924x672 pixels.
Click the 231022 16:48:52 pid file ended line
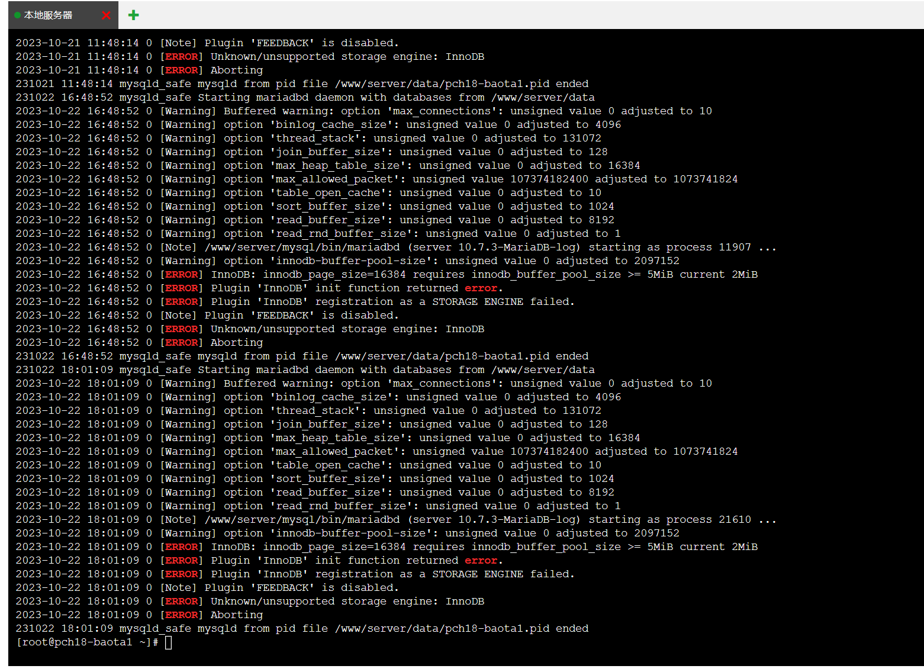[x=302, y=356]
